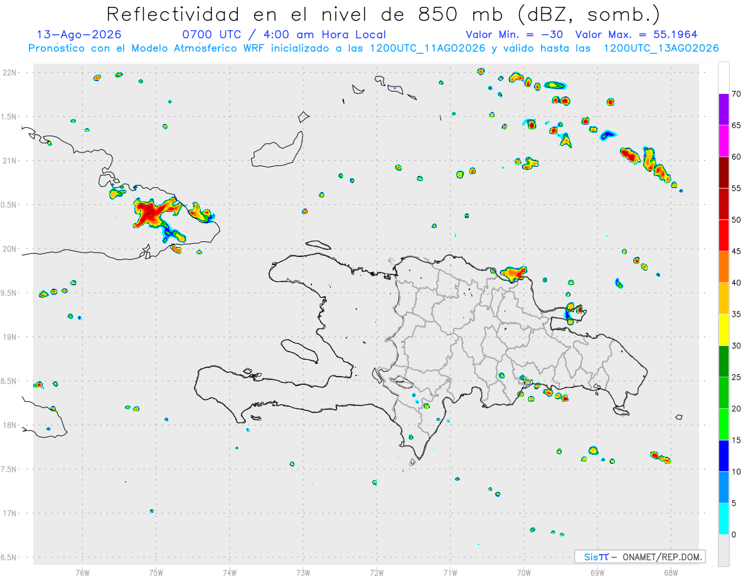Click the cyan 0-5 dBZ color band
This screenshot has width=753, height=581.
[x=724, y=519]
